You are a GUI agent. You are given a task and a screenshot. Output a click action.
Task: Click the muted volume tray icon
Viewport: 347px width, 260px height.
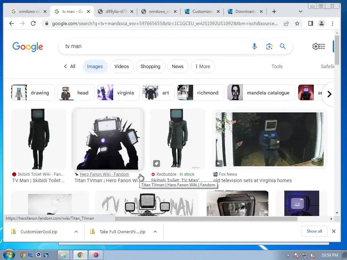313,255
